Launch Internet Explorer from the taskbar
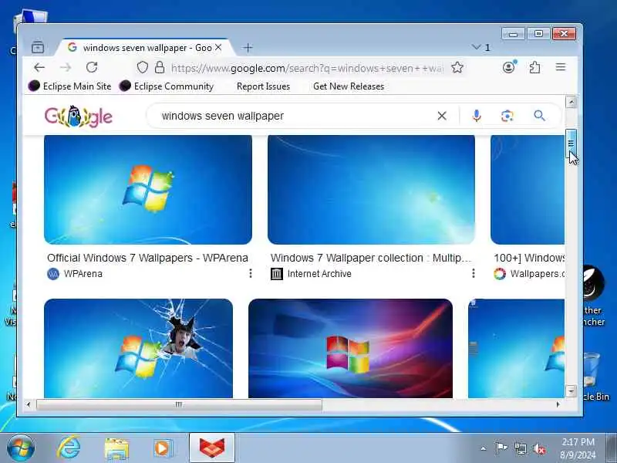617x463 pixels. tap(69, 448)
